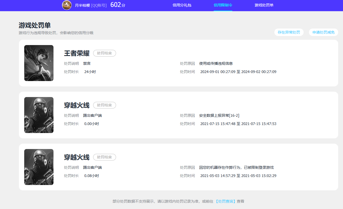
Task: Click the reason 安全数据上报异常[16-2]
Action: pos(219,115)
